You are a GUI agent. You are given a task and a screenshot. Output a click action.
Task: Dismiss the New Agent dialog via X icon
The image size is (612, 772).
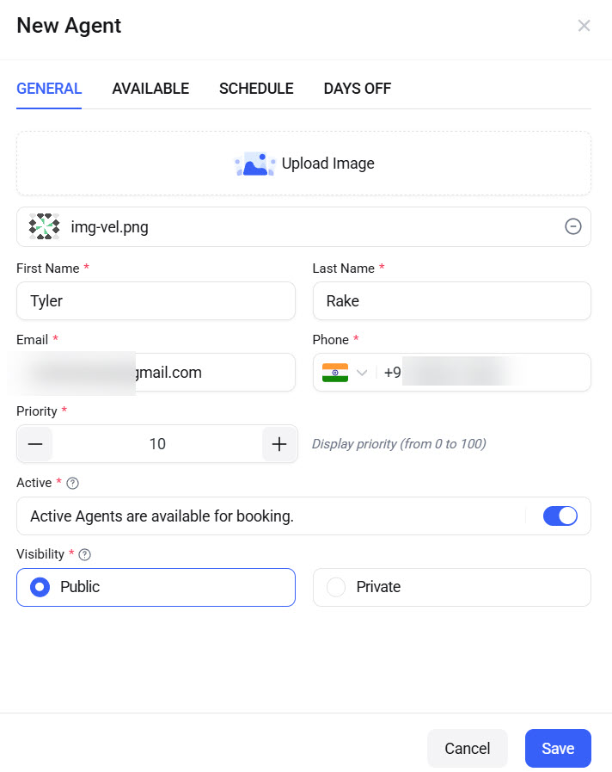click(584, 26)
